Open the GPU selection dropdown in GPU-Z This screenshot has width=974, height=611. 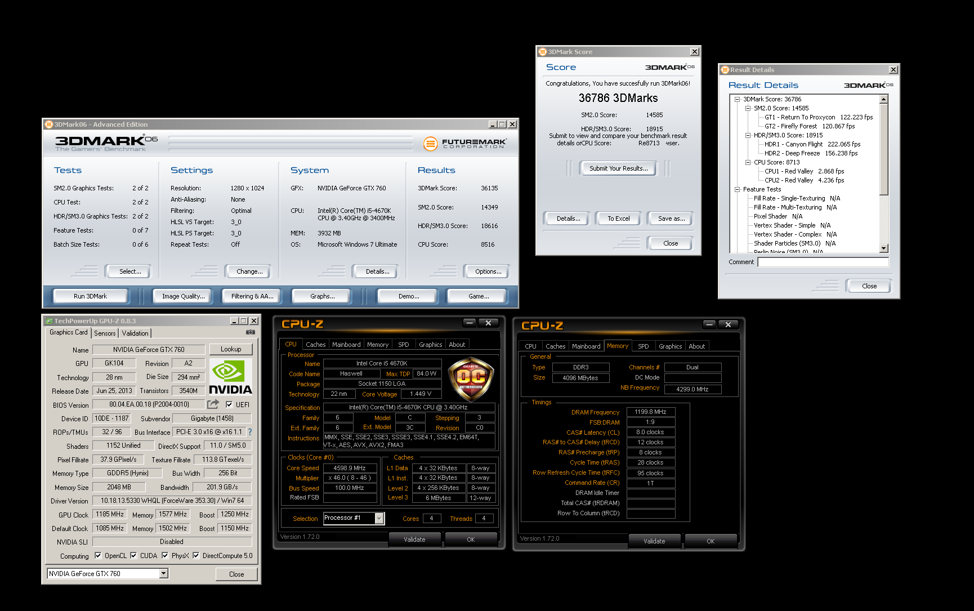tap(163, 573)
